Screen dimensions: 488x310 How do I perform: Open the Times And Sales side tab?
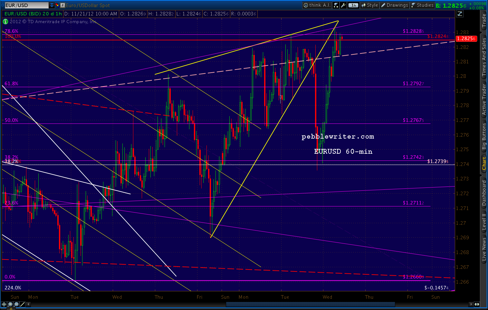coord(484,57)
